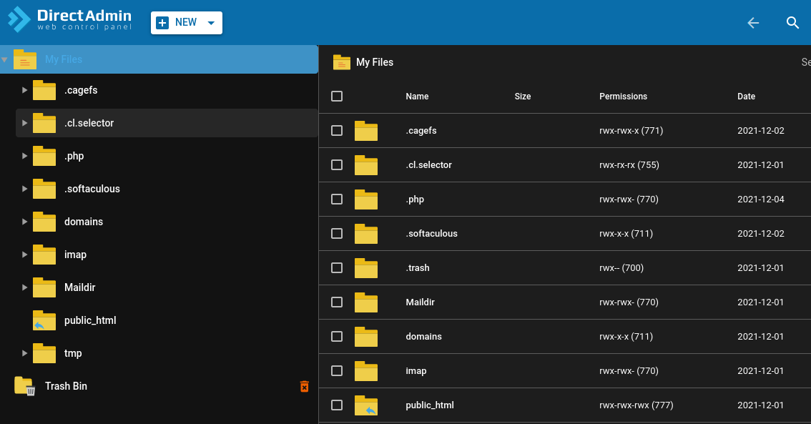This screenshot has height=424, width=811.
Task: Expand .softaculous folder in the tree
Action: coord(24,189)
